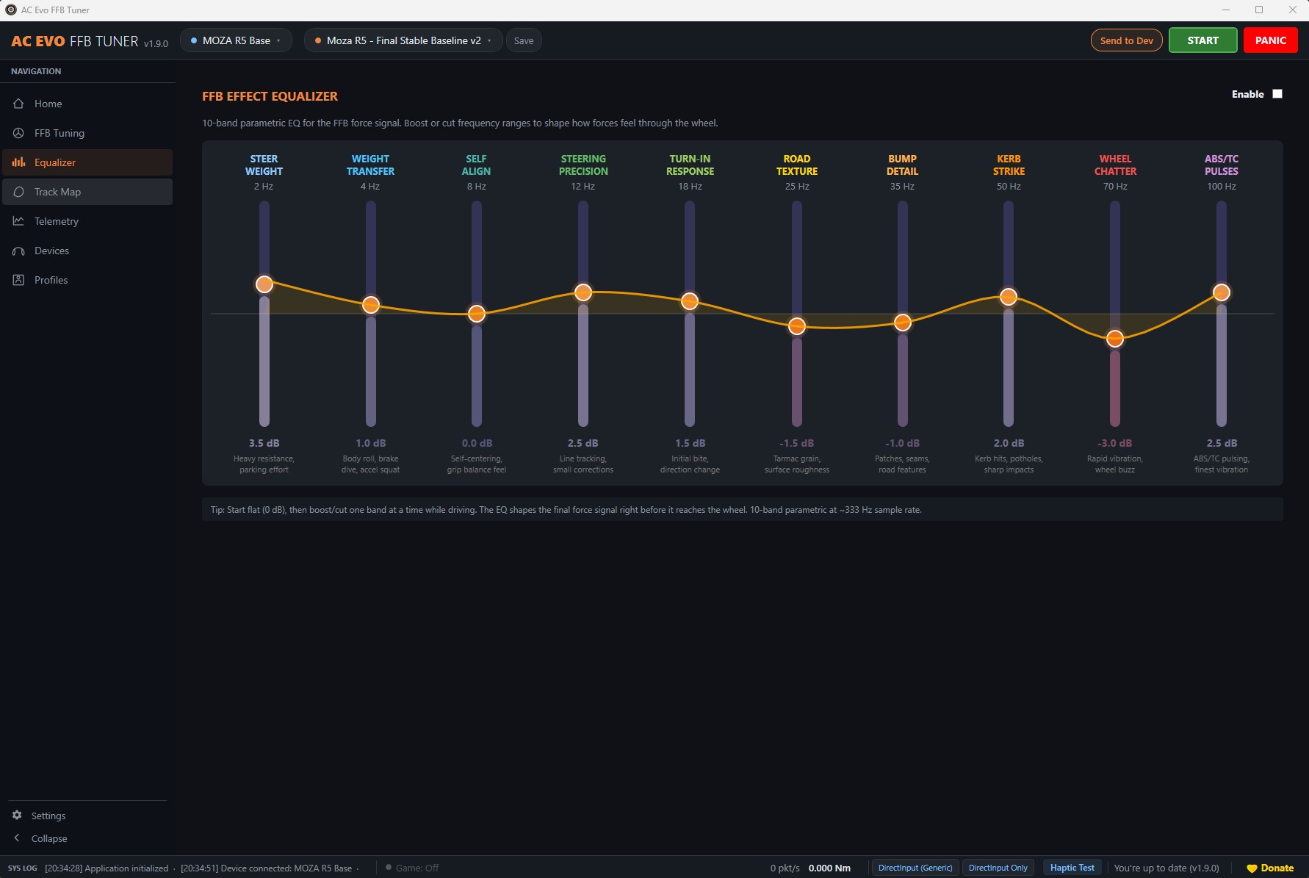Open the Devices page

[x=87, y=251]
